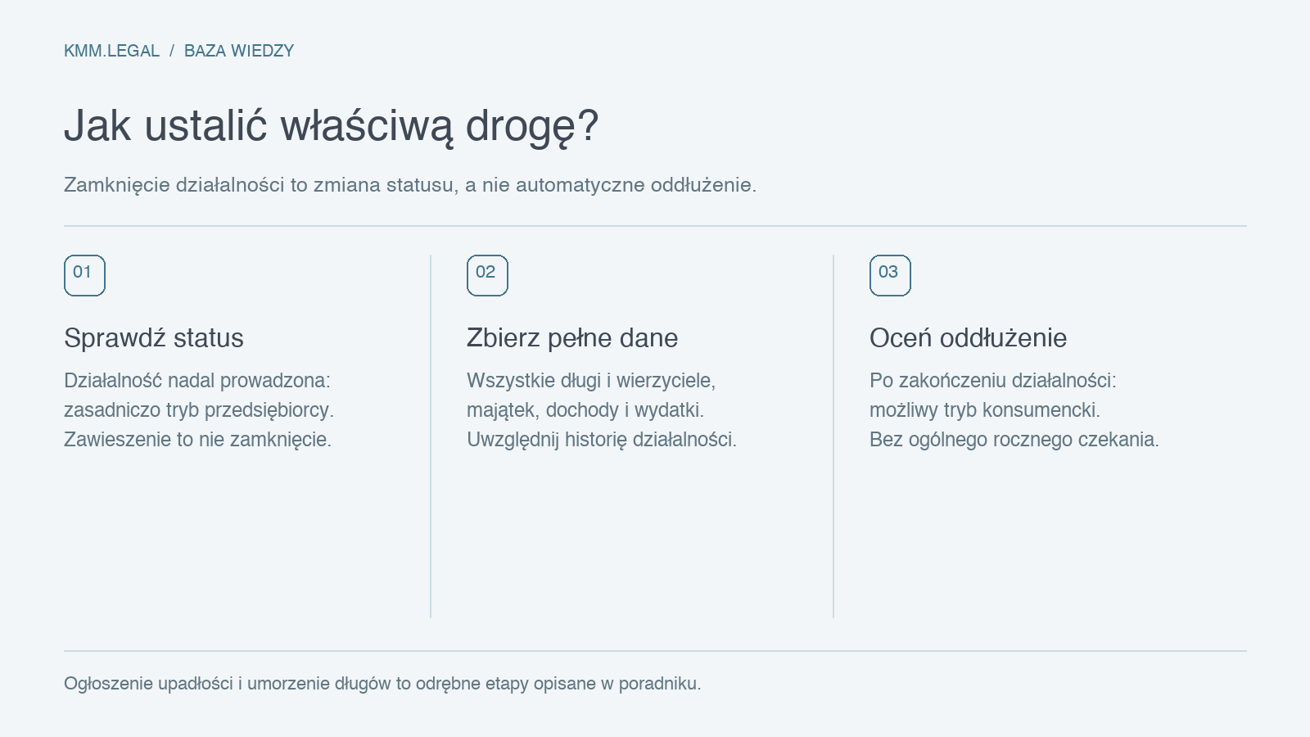
Task: Select the heading "Jak ustalić właściwą drogę?"
Action: (332, 126)
